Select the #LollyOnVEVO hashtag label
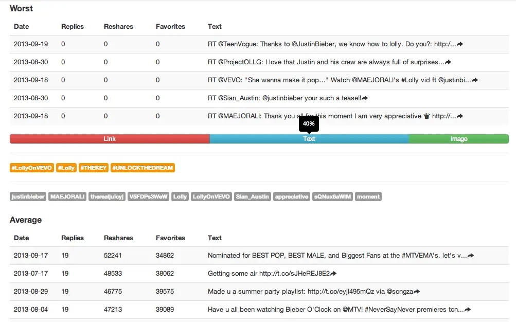Image resolution: width=516 pixels, height=322 pixels. (31, 168)
